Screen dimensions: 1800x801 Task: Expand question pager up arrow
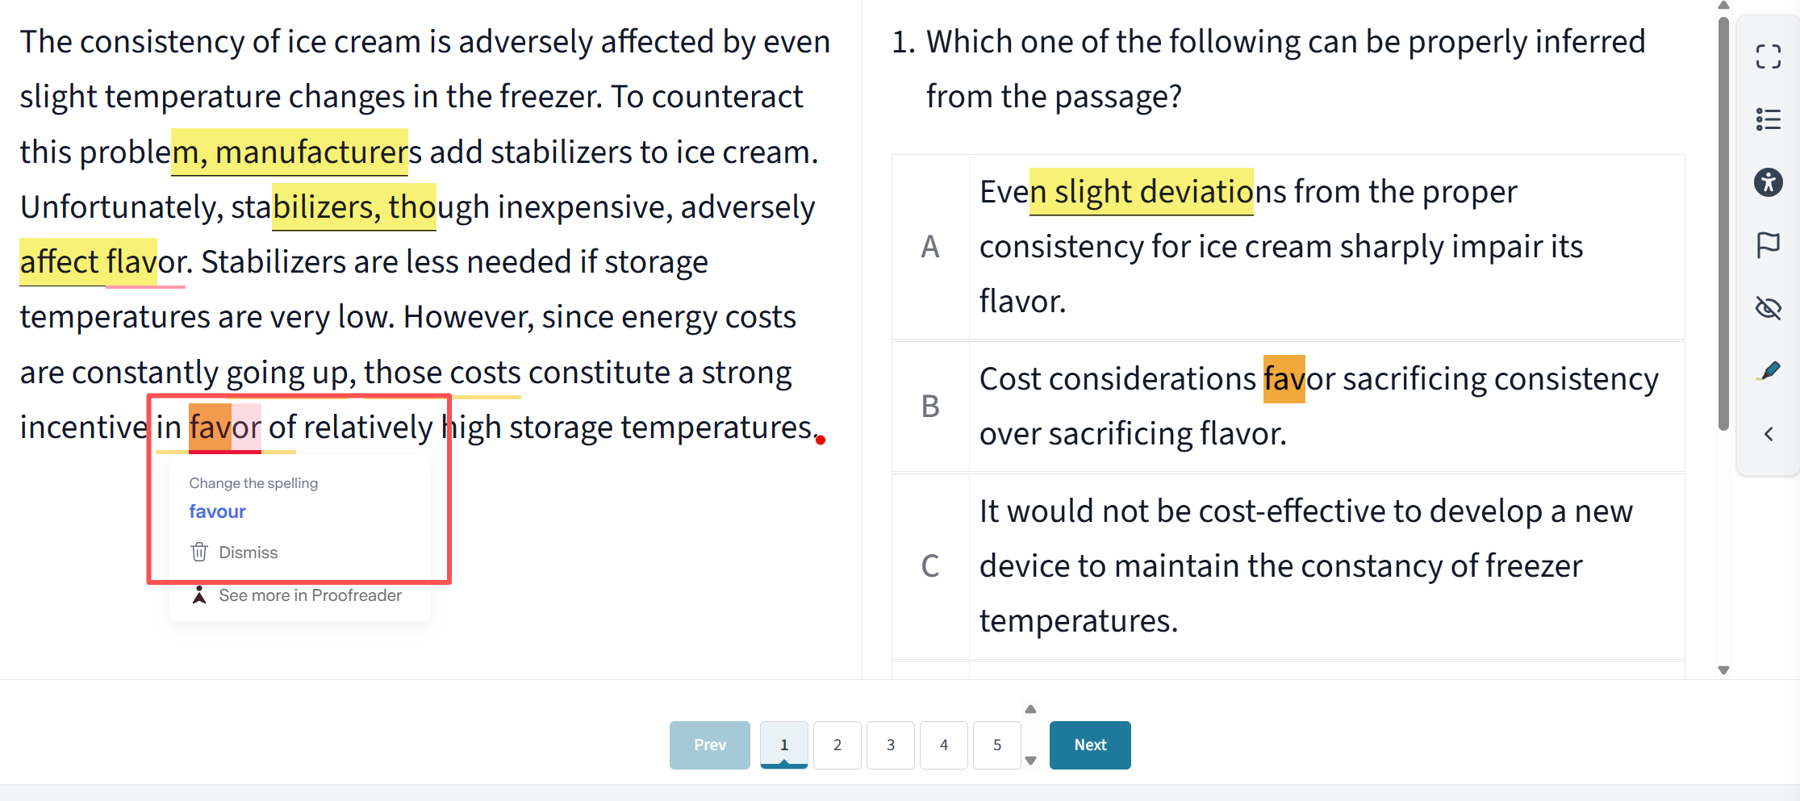click(1030, 709)
